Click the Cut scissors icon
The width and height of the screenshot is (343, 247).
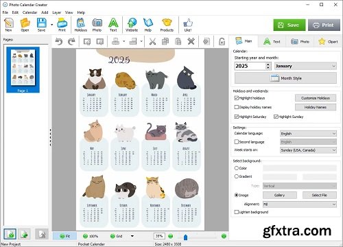click(x=152, y=41)
